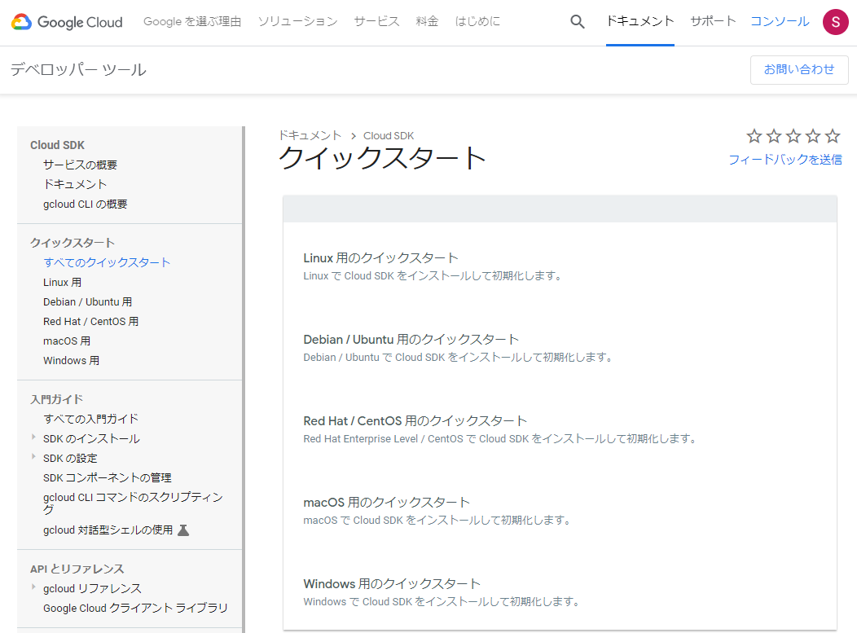This screenshot has width=857, height=633.
Task: Expand the gcloud リファレンス tree item
Action: point(33,587)
